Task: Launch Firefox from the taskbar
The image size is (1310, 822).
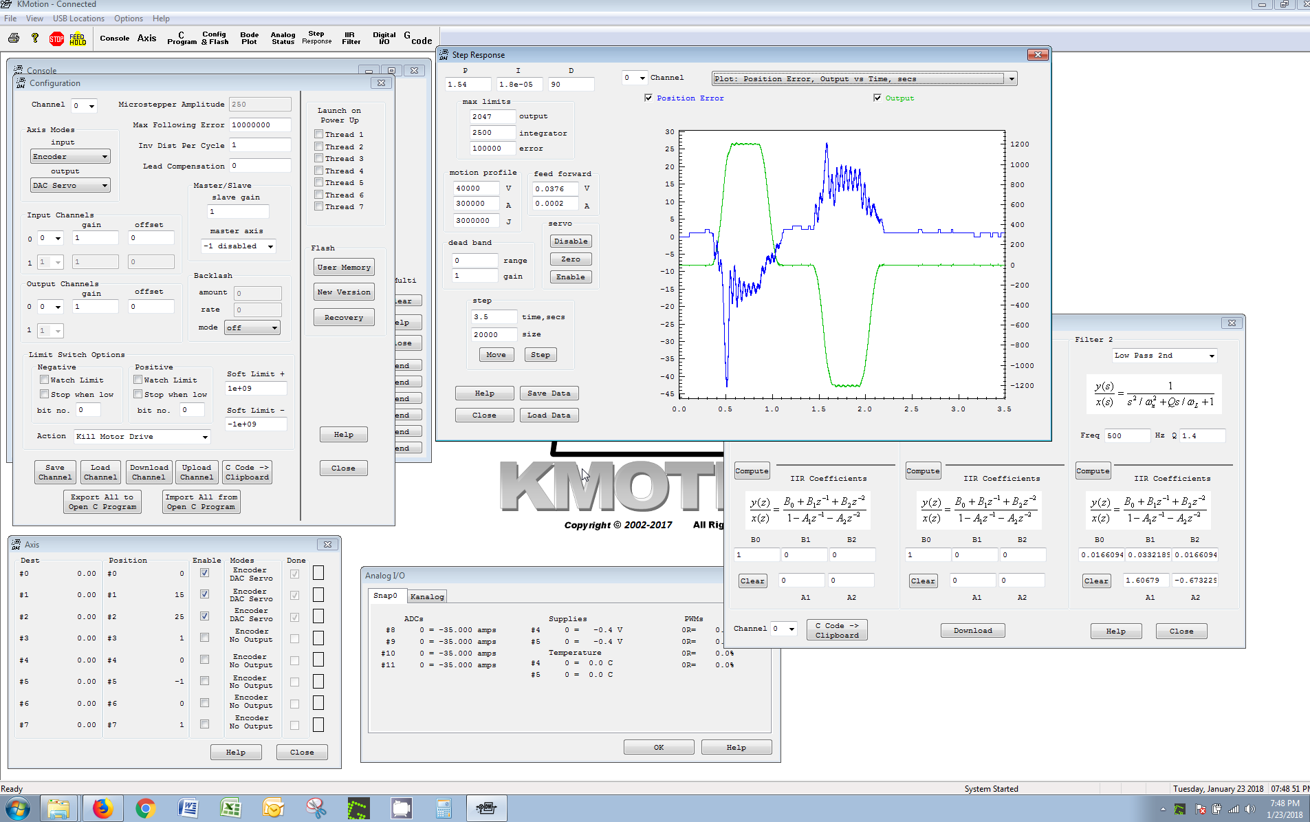Action: [103, 808]
